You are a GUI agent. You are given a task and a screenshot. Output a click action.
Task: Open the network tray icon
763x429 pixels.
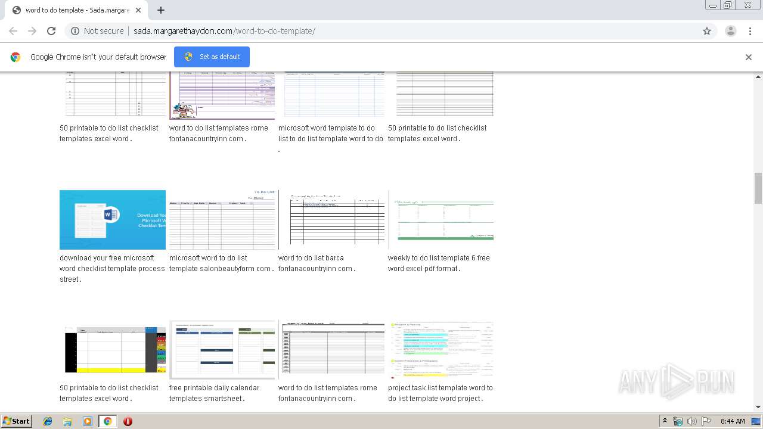pos(678,421)
